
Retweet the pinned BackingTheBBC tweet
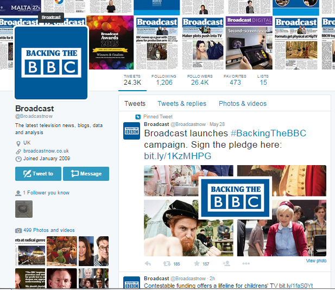pos(167,263)
